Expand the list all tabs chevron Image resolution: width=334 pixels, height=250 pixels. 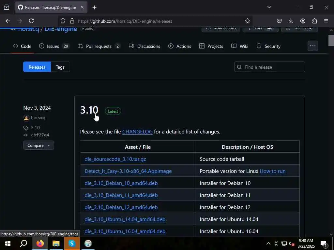[269, 7]
